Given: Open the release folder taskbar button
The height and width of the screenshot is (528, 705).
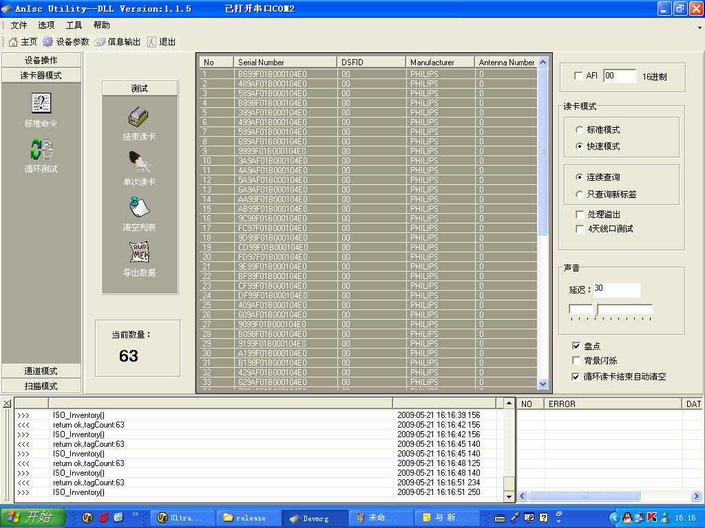Looking at the screenshot, I should pyautogui.click(x=249, y=518).
